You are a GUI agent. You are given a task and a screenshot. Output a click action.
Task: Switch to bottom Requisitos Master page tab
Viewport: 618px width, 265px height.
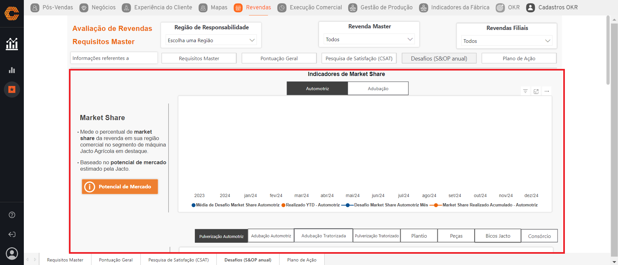tap(65, 260)
